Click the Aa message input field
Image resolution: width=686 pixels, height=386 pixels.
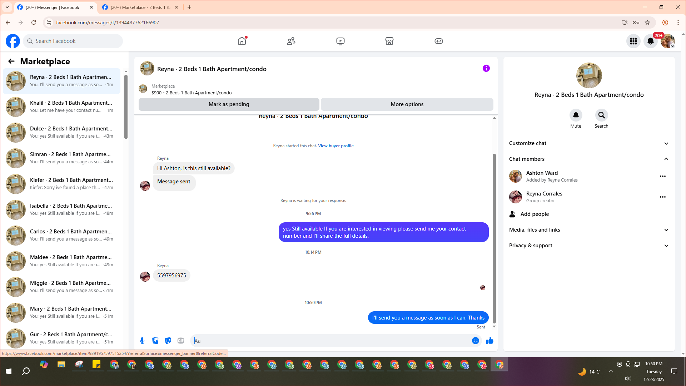click(330, 341)
